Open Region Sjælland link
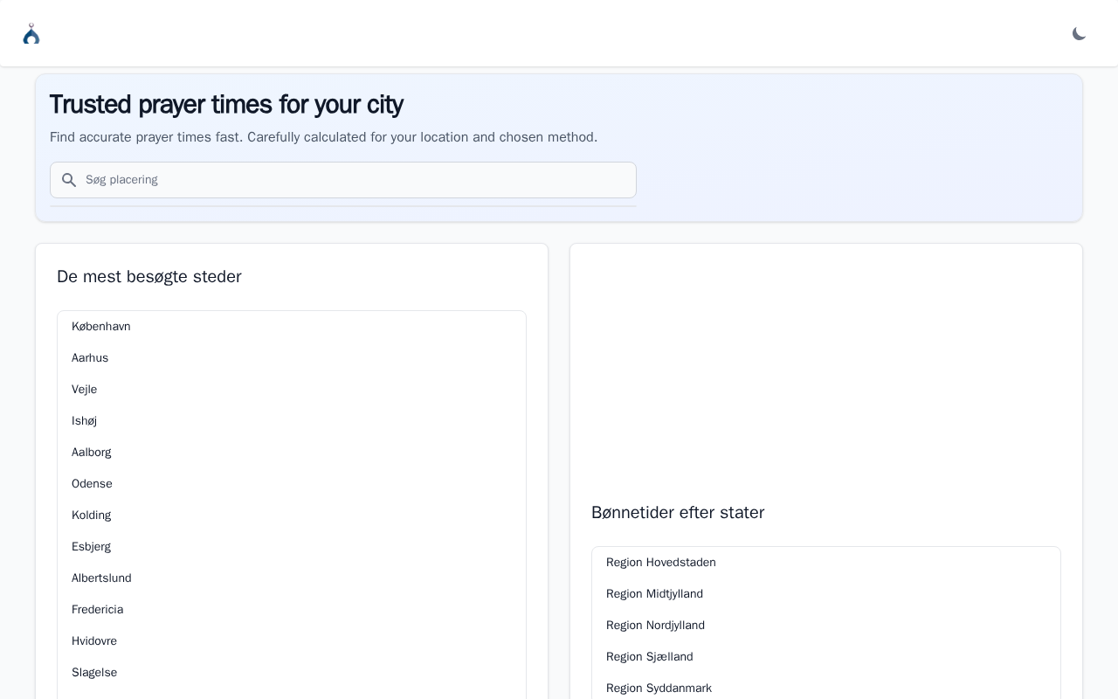The width and height of the screenshot is (1118, 699). pos(650,657)
